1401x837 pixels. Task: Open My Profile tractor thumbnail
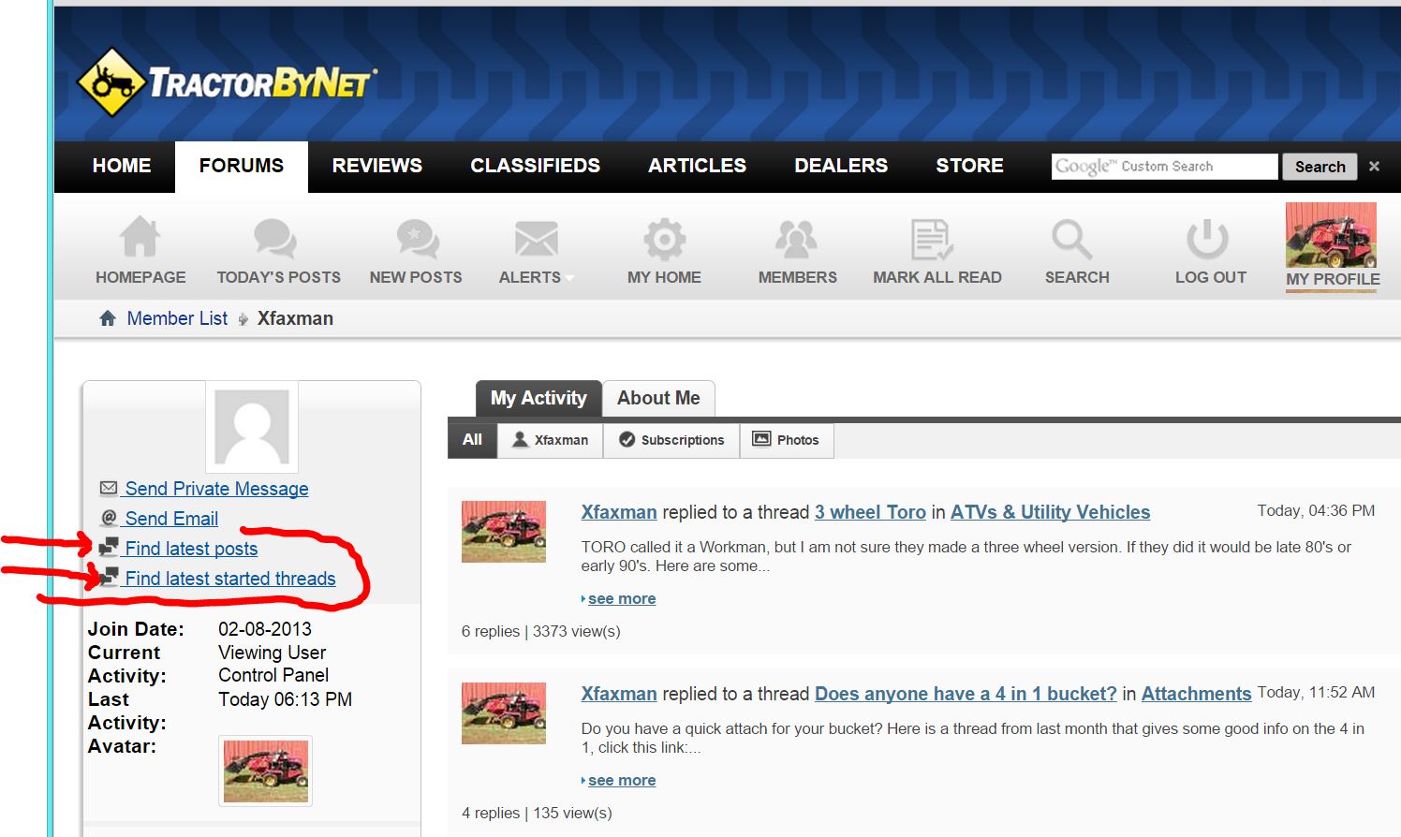1331,236
